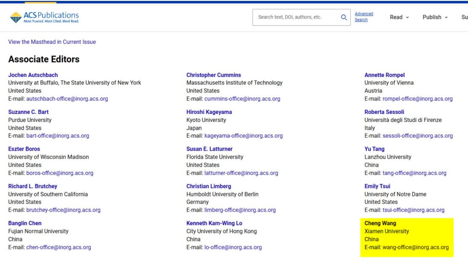Open Kenneth Kam-Wing Lo's profile link
The width and height of the screenshot is (468, 263).
click(x=214, y=223)
